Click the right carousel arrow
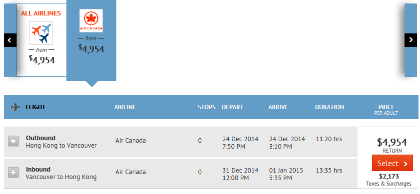The image size is (420, 194). (x=411, y=40)
